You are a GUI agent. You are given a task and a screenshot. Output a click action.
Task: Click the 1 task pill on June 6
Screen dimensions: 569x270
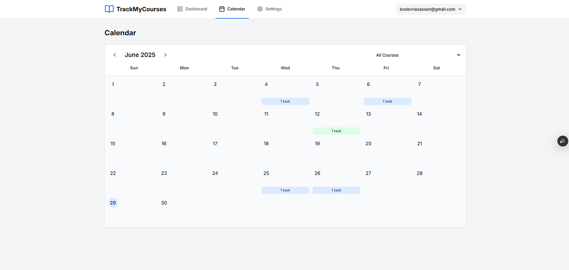[x=387, y=101]
